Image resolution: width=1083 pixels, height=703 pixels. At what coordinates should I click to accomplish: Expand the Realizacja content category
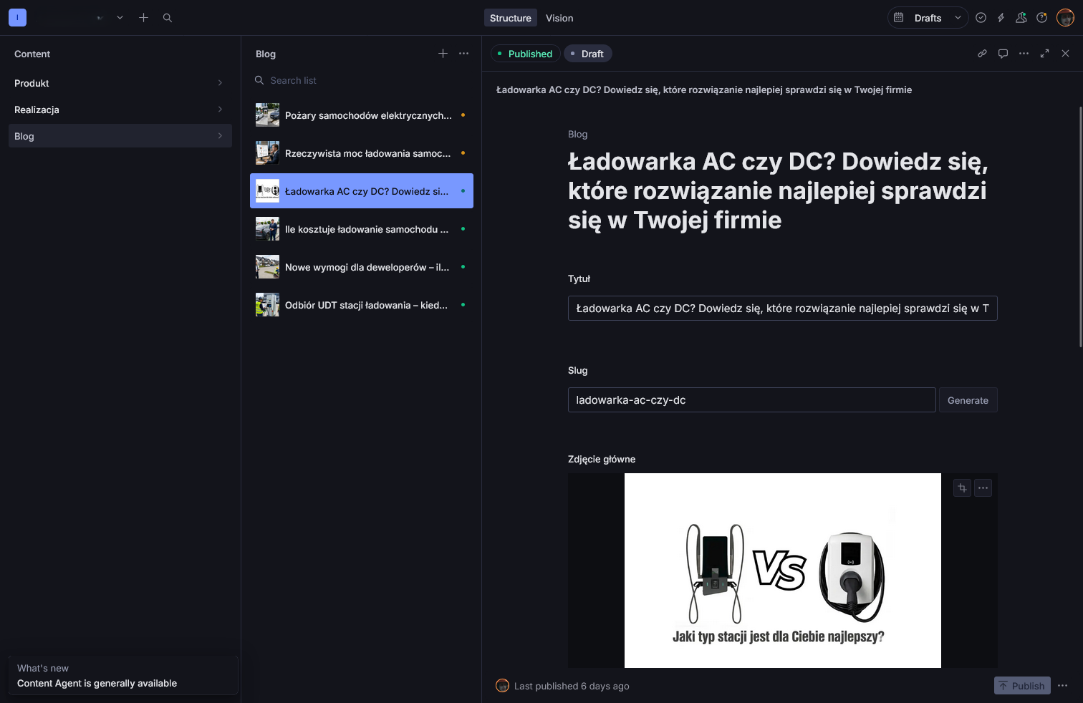[120, 110]
